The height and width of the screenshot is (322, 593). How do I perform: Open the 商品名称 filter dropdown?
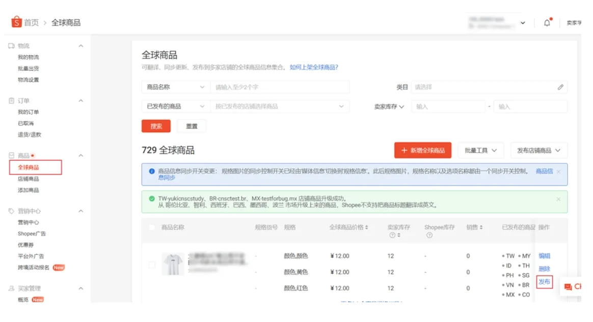click(174, 86)
